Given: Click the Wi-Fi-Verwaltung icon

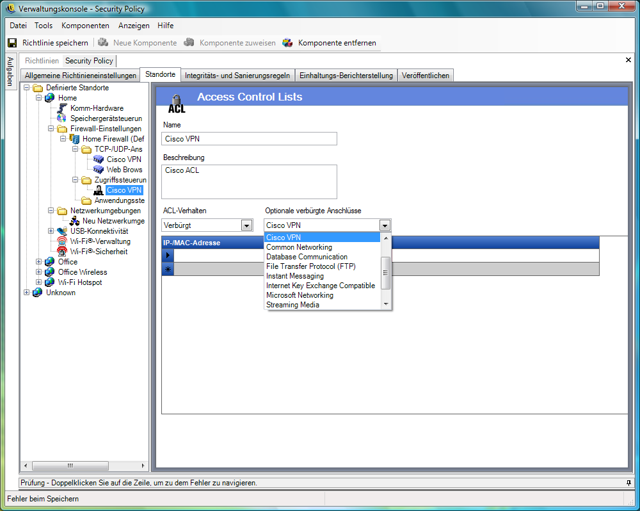Looking at the screenshot, I should [62, 241].
